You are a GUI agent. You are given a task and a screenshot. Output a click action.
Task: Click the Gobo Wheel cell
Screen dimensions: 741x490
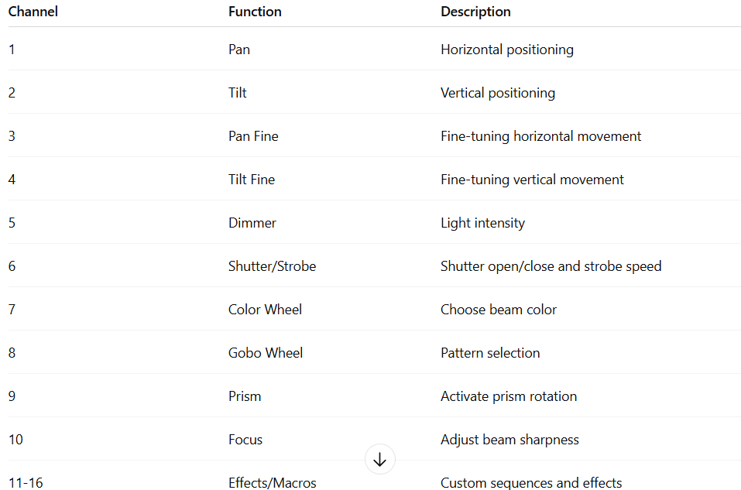click(x=266, y=353)
